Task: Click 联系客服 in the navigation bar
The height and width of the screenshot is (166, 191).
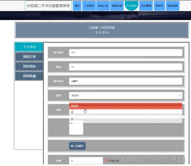Action: pyautogui.click(x=173, y=6)
